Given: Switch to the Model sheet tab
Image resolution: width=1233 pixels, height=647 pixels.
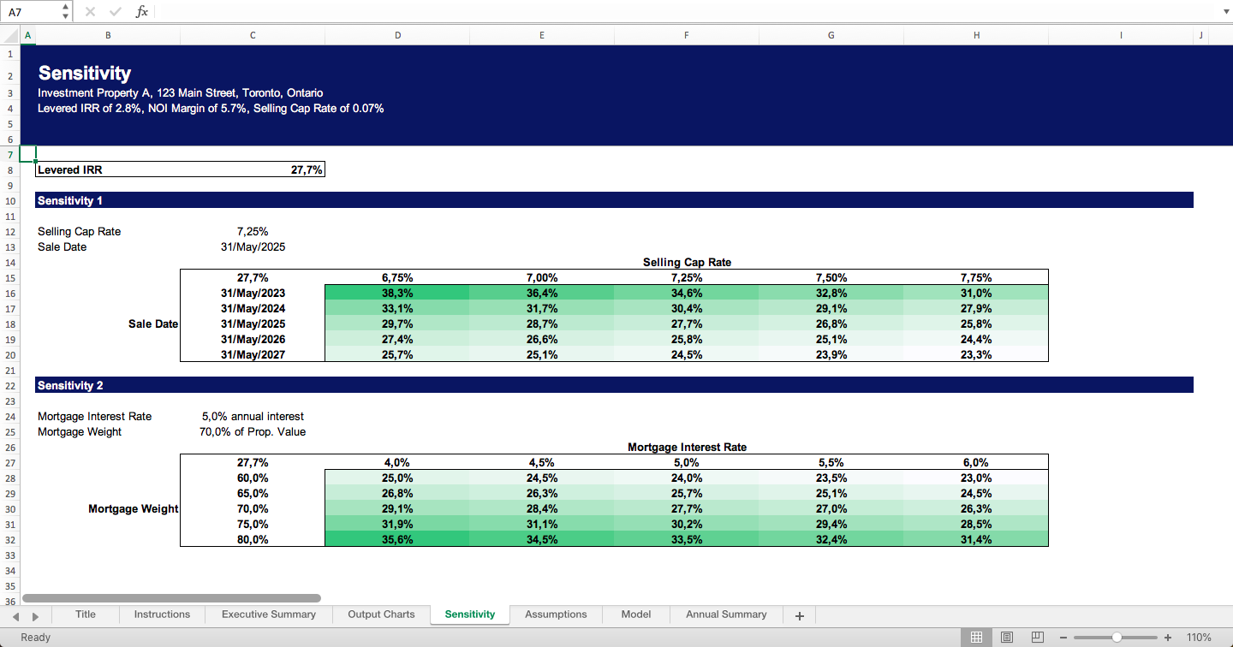Looking at the screenshot, I should [636, 614].
